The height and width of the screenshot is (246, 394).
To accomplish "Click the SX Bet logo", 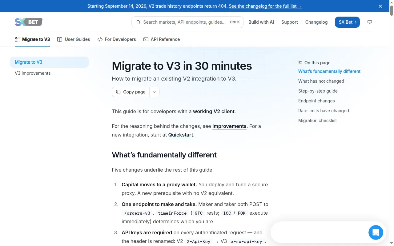I will pyautogui.click(x=29, y=22).
